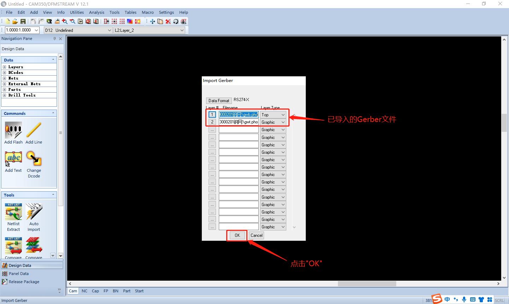The height and width of the screenshot is (304, 509).
Task: Expand the Layers tree node
Action: pos(4,67)
